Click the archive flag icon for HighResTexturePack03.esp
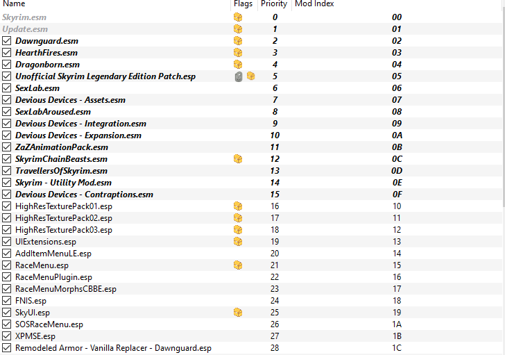 point(238,230)
